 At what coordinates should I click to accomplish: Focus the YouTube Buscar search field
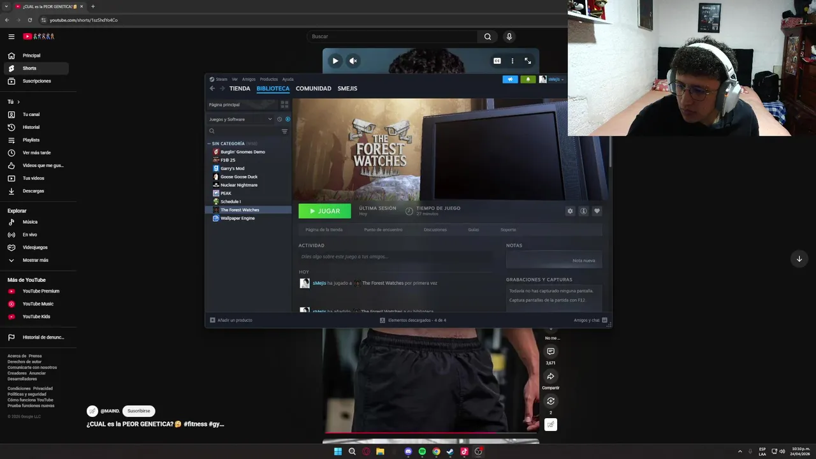392,36
